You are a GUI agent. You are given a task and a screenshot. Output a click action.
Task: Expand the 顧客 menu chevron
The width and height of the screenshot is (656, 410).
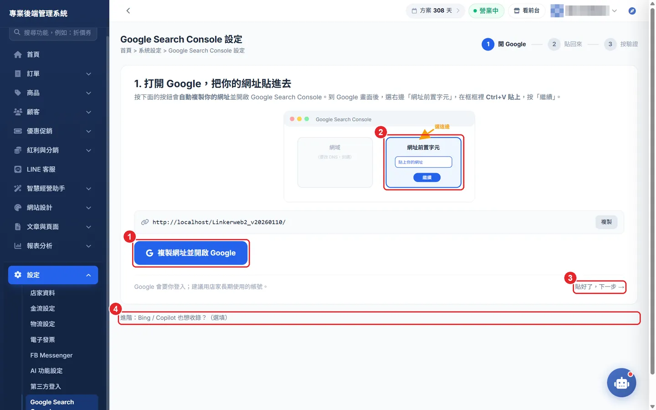coord(89,112)
